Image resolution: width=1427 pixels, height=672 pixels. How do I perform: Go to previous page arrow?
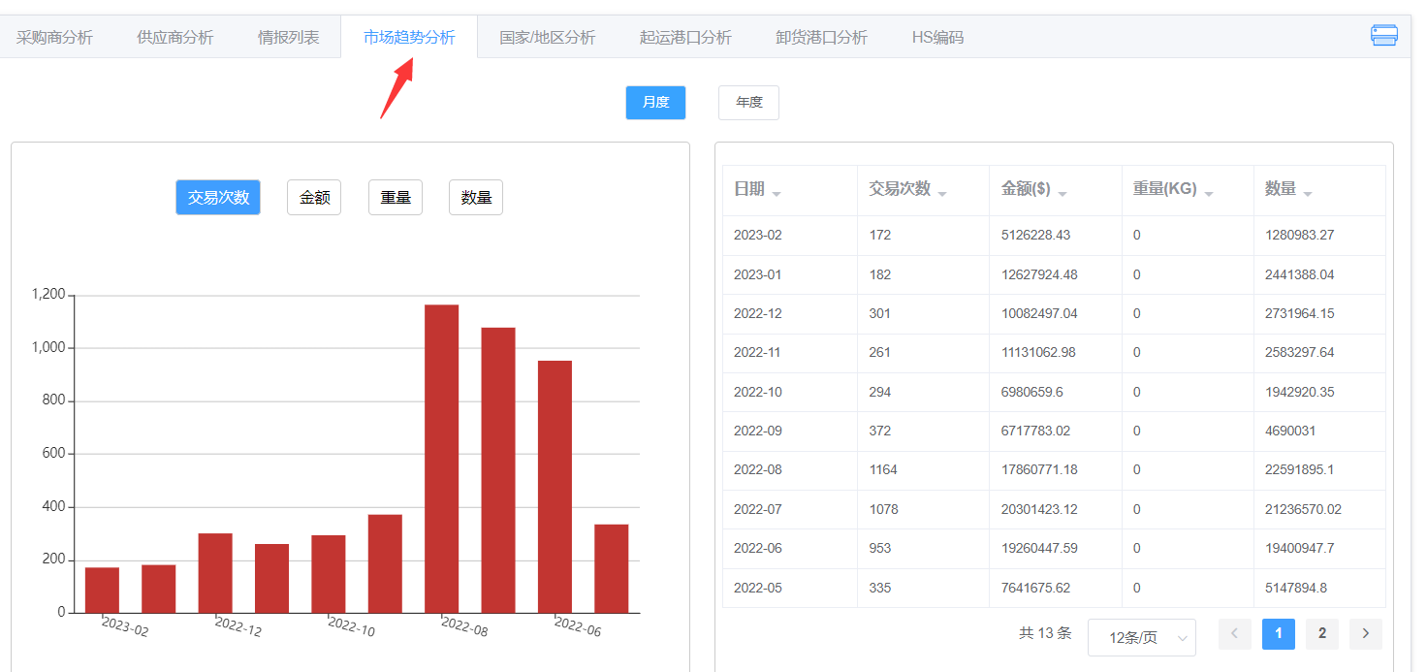coord(1235,634)
